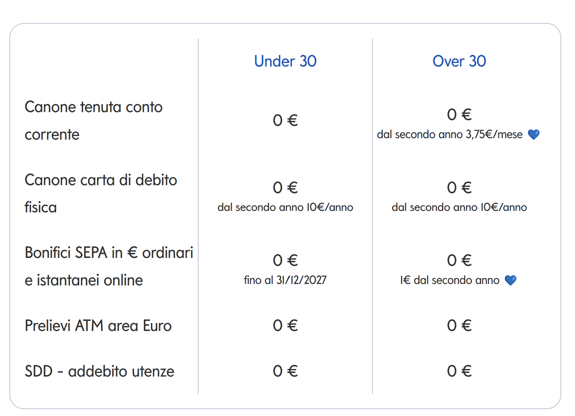Click the dal secondo anno 3,75€/mese note
Screen dimensions: 575x416
(x=450, y=135)
